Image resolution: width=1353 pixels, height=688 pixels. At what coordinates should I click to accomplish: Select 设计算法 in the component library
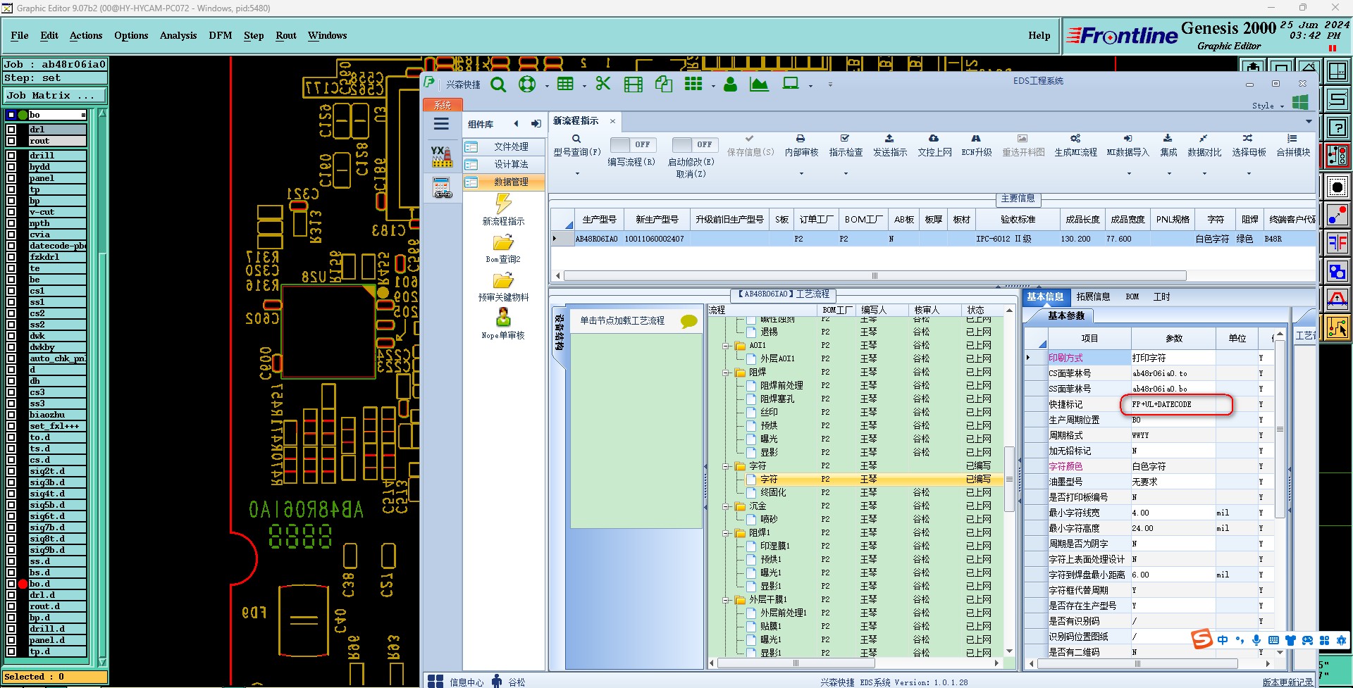coord(505,164)
